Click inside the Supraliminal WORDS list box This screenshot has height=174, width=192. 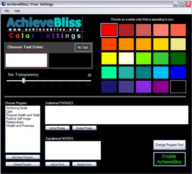coord(73,150)
